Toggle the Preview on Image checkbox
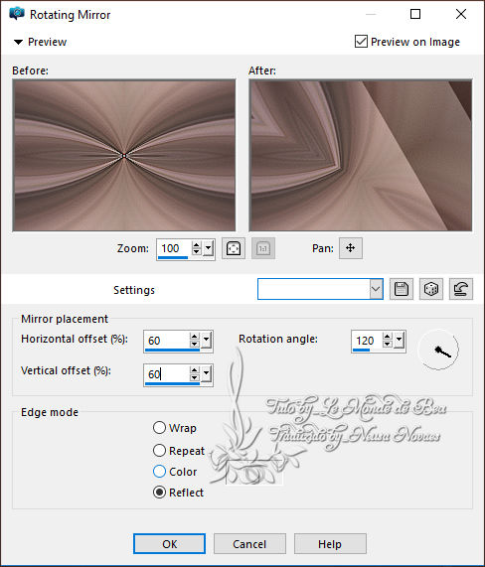485x567 pixels. click(361, 42)
